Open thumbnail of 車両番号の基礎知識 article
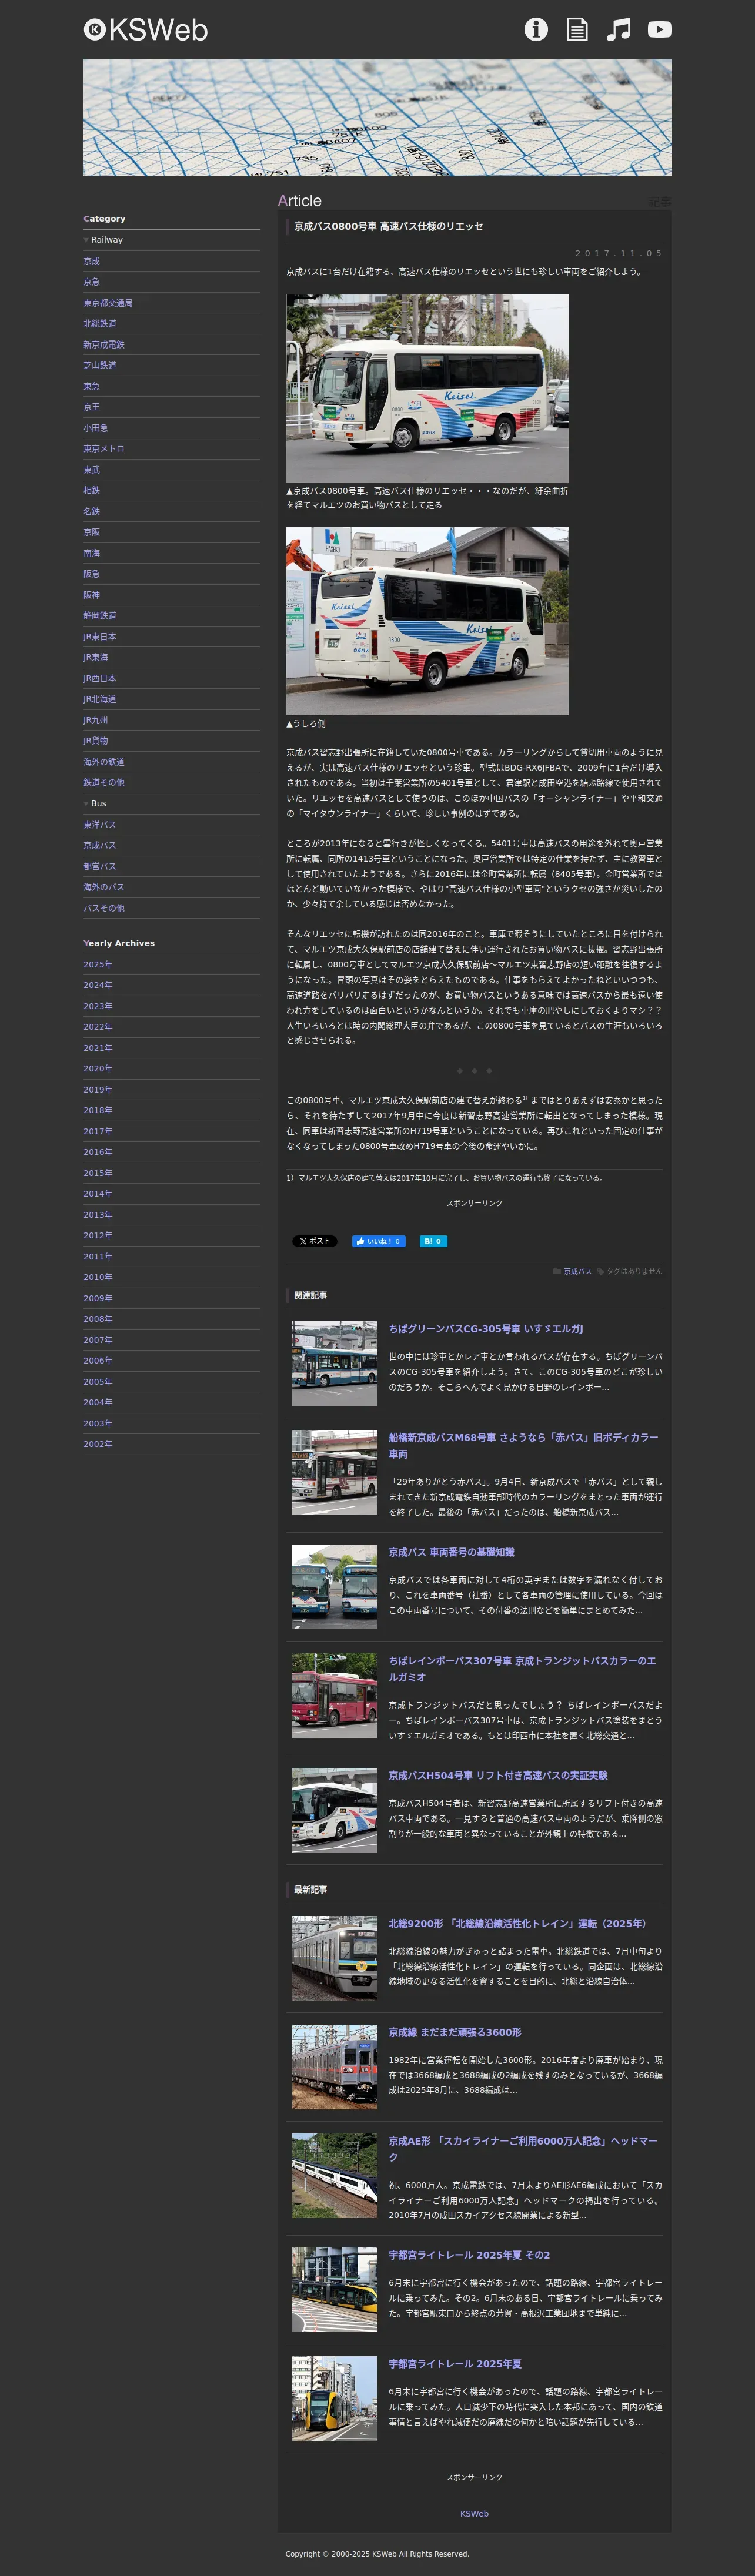The width and height of the screenshot is (755, 2576). [x=334, y=1587]
